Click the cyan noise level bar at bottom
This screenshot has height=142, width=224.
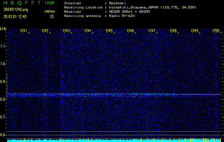pos(114,141)
